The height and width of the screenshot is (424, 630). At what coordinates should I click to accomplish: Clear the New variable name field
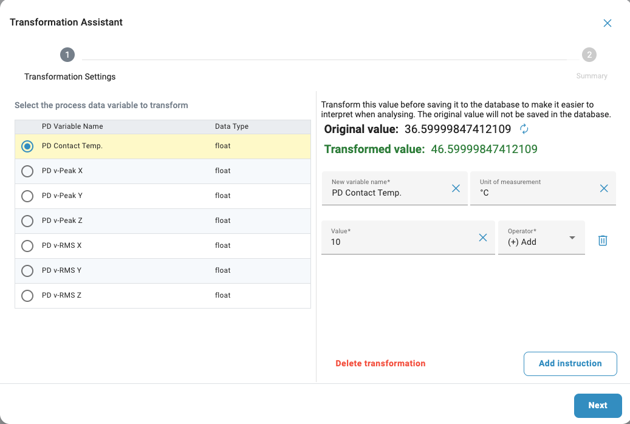tap(456, 188)
